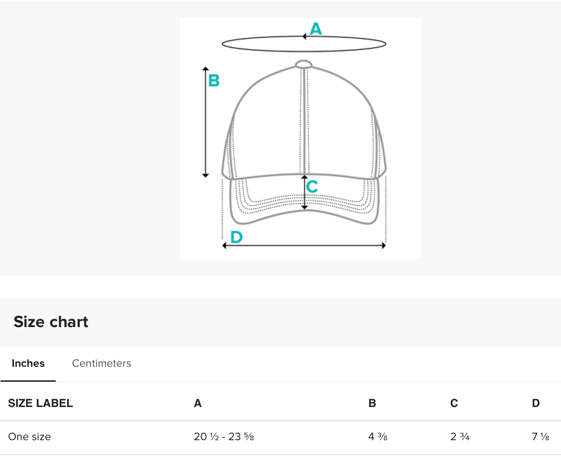
Task: Switch to the Centimeters tab
Action: (101, 363)
